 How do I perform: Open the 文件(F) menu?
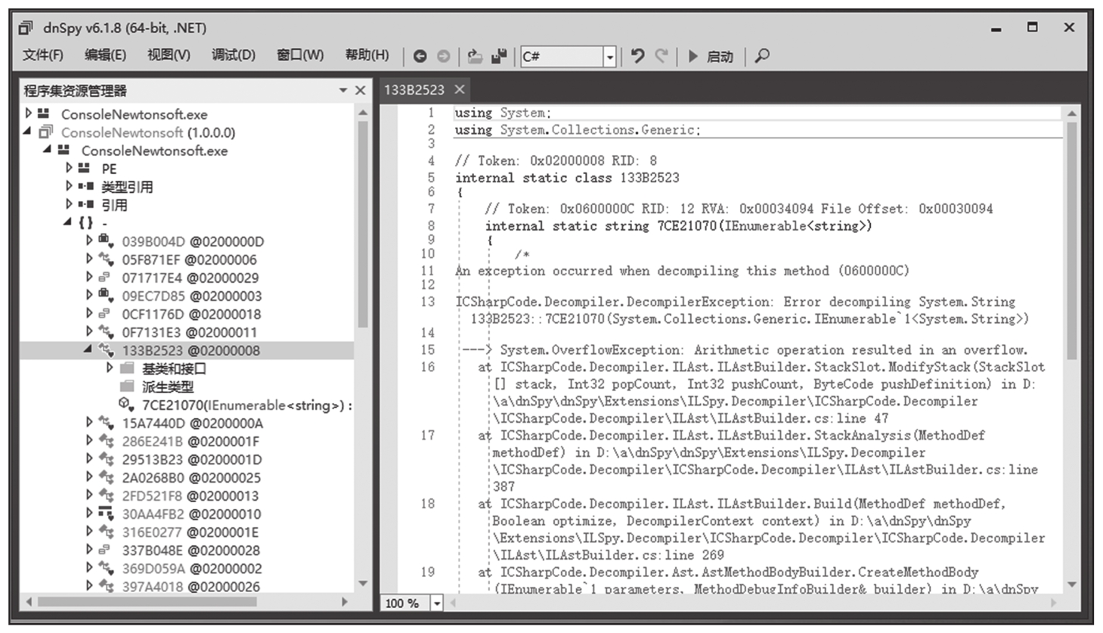coord(43,55)
